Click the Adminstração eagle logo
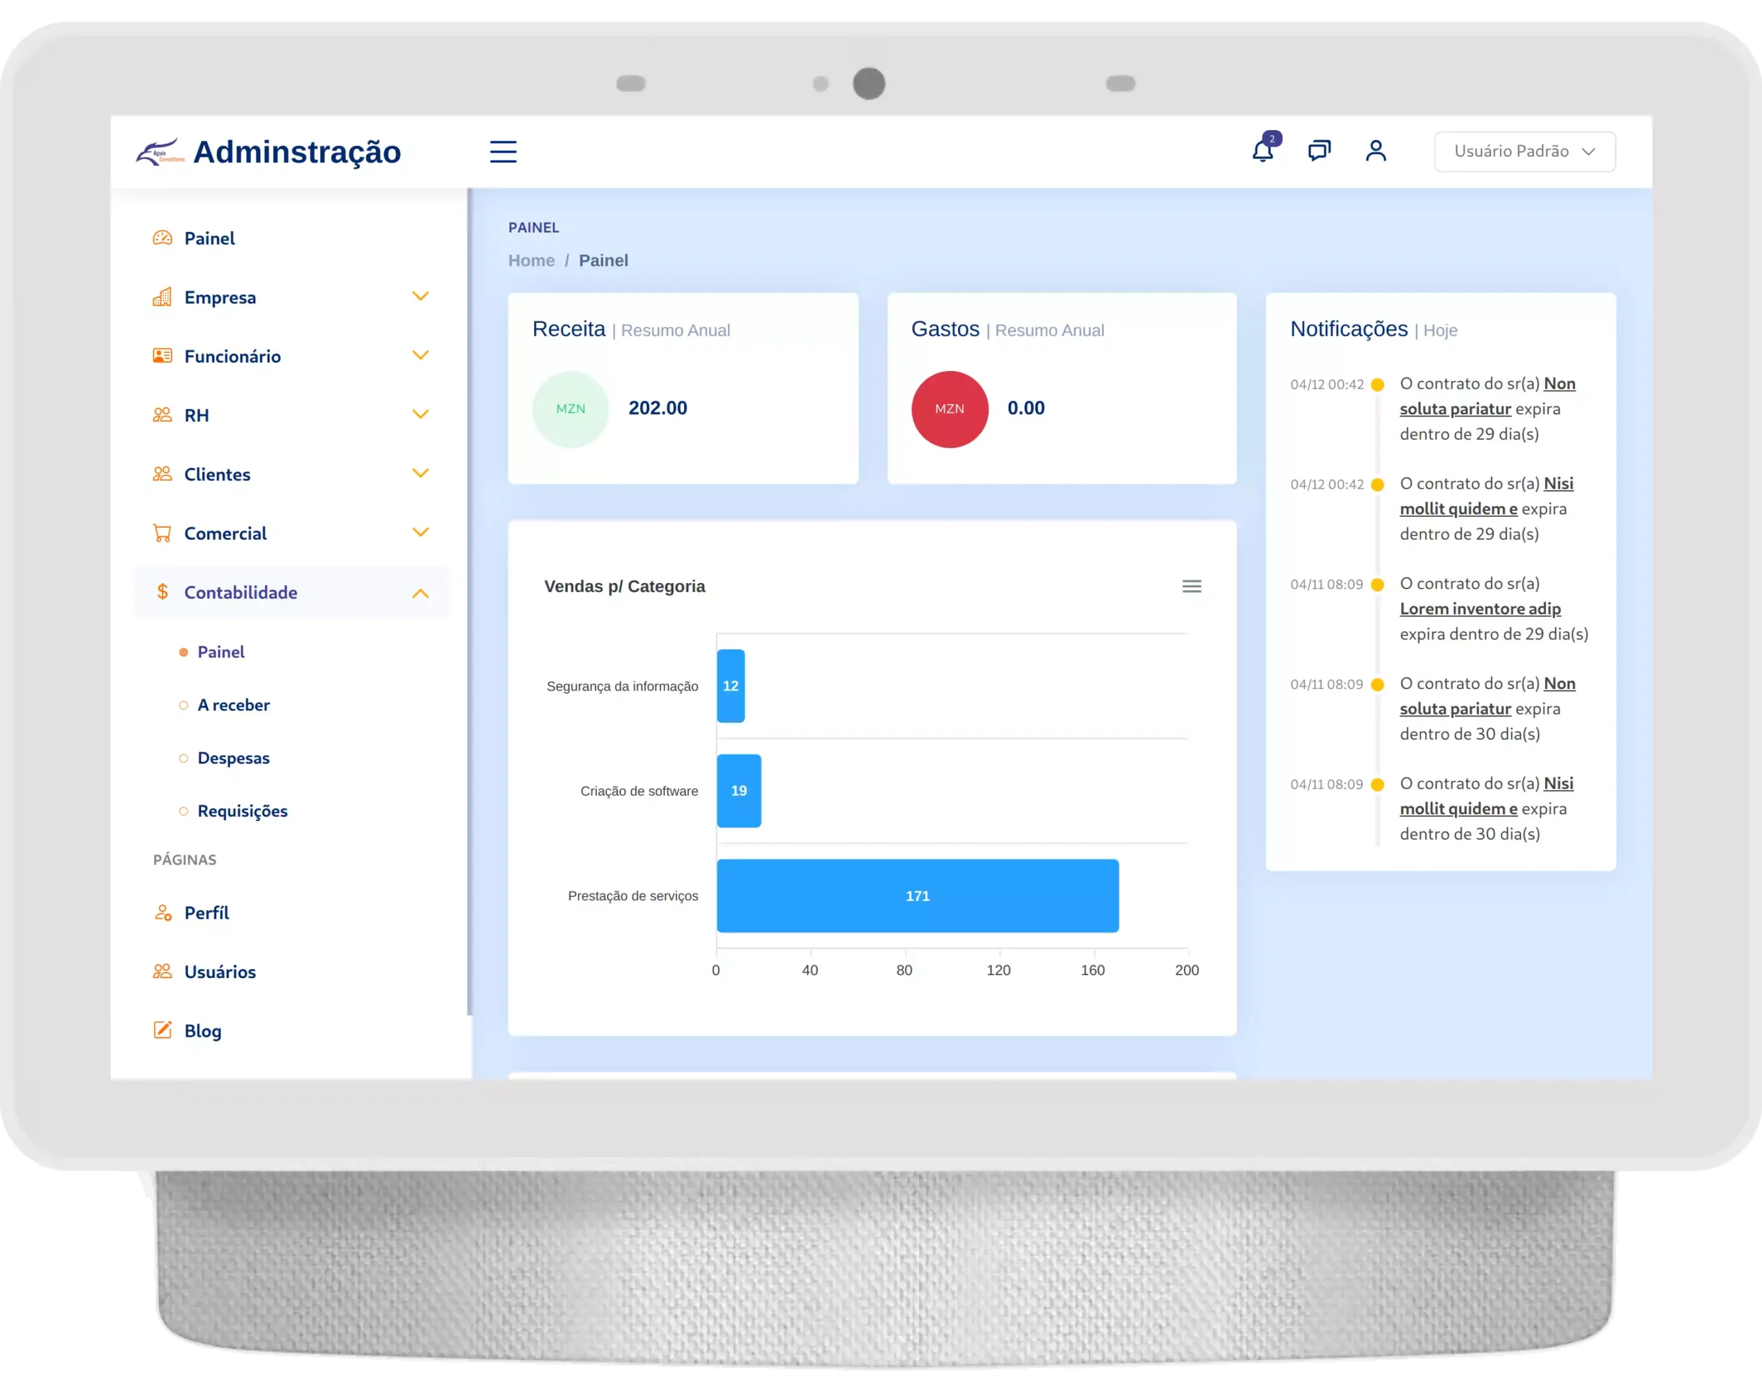The image size is (1762, 1378). [159, 151]
